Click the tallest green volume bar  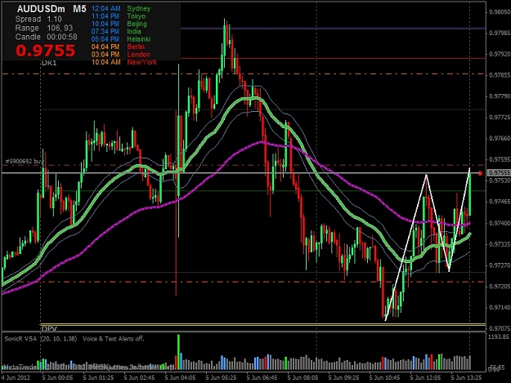tap(178, 352)
